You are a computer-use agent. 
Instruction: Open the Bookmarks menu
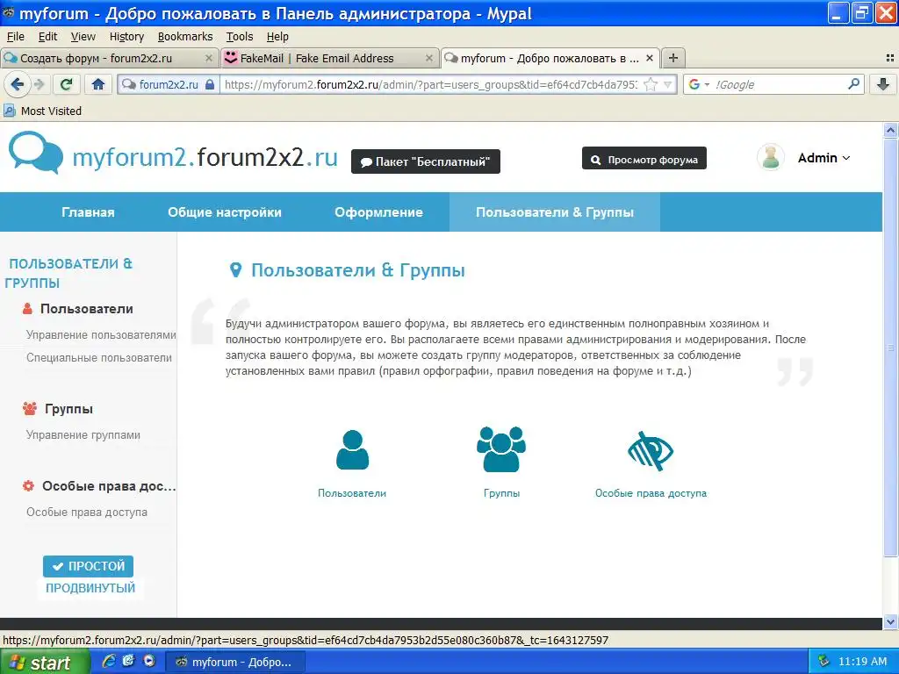[185, 37]
